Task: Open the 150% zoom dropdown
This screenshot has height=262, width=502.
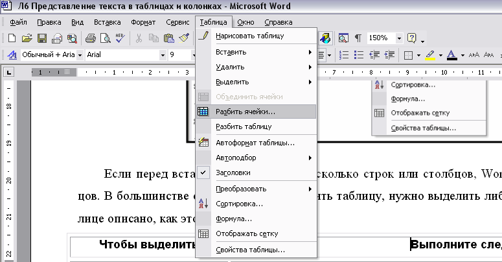Action: 399,38
